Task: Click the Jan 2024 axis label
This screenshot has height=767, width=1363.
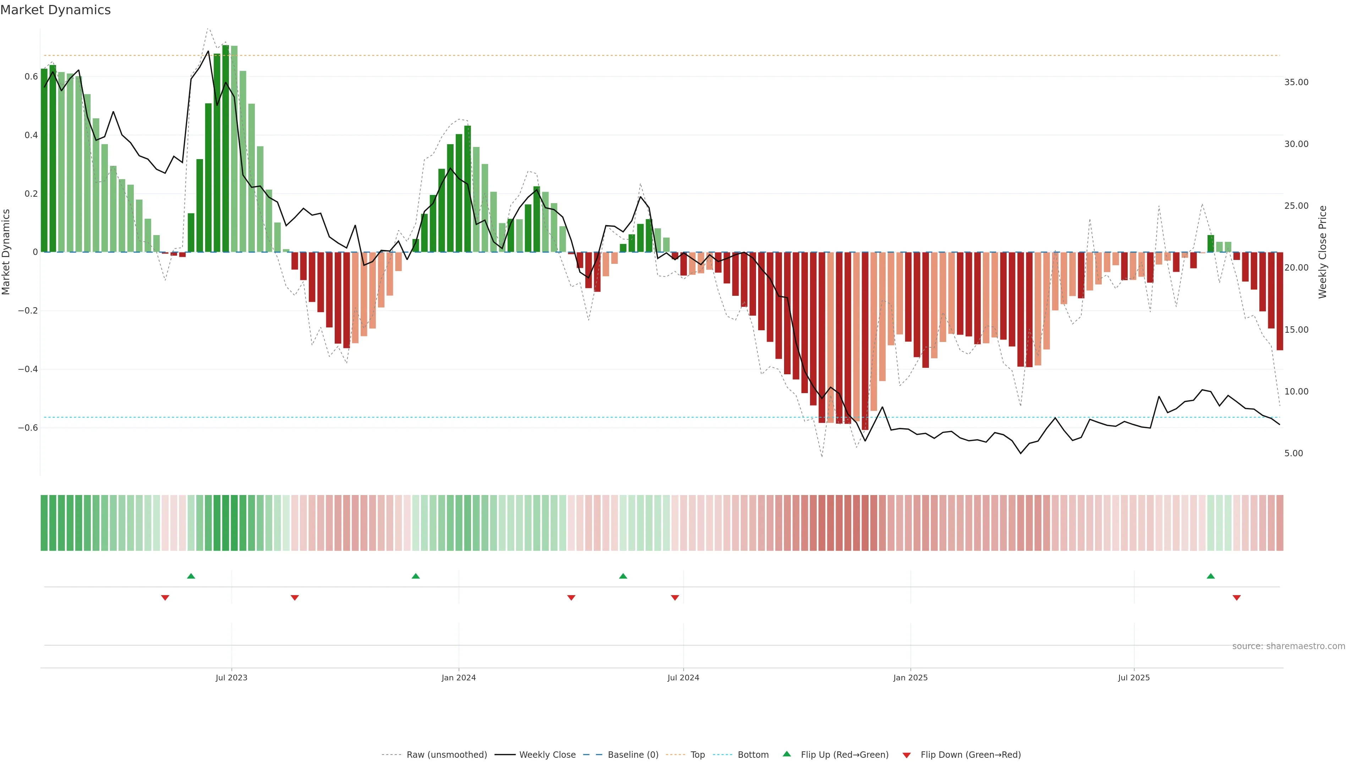Action: 459,678
